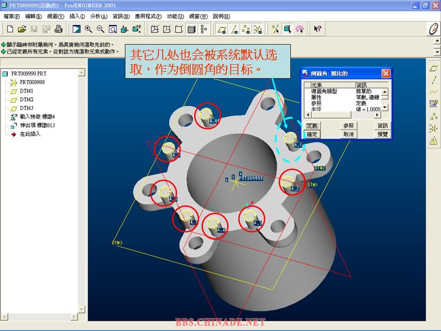Select PRT009999.PRT in the model tree

(x=28, y=74)
